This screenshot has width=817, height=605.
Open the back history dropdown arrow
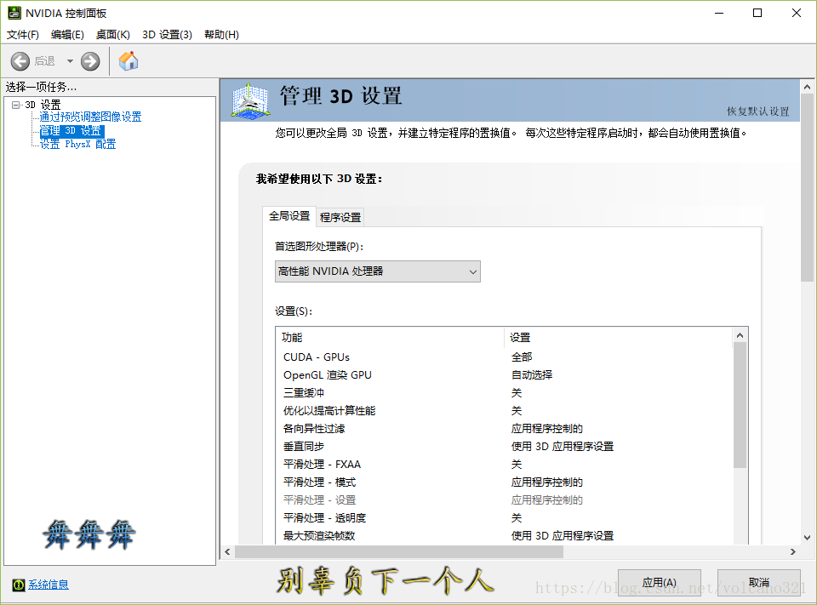pos(70,61)
